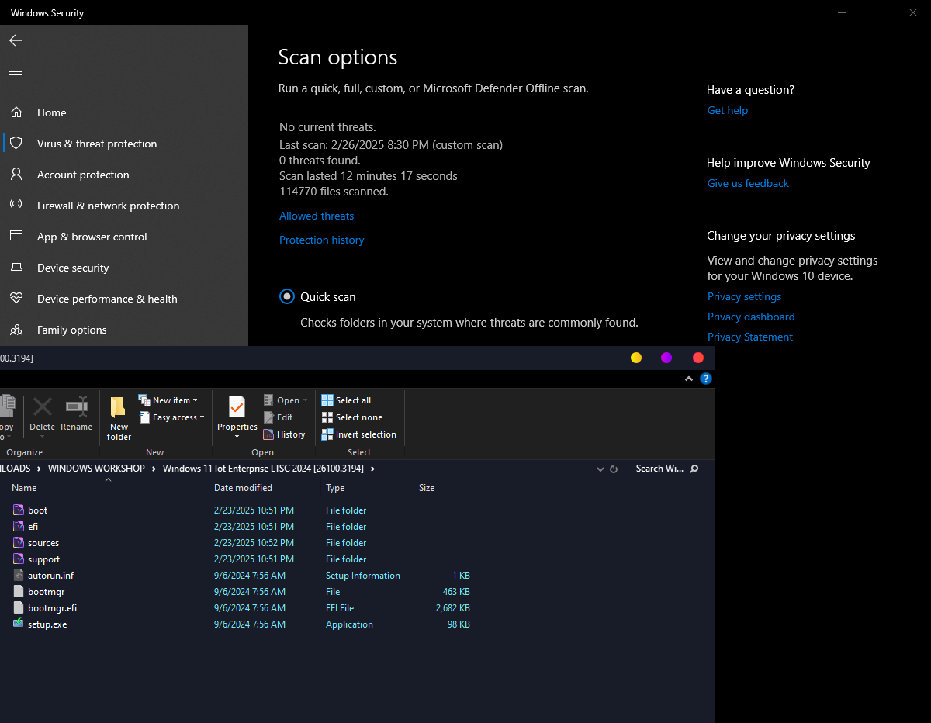
Task: Click Invert selection in ribbon
Action: click(359, 434)
